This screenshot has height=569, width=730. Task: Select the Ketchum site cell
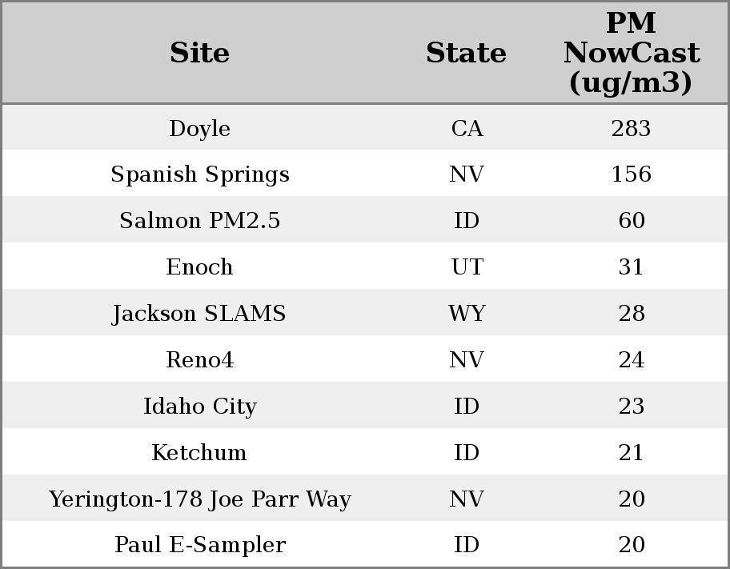(199, 453)
